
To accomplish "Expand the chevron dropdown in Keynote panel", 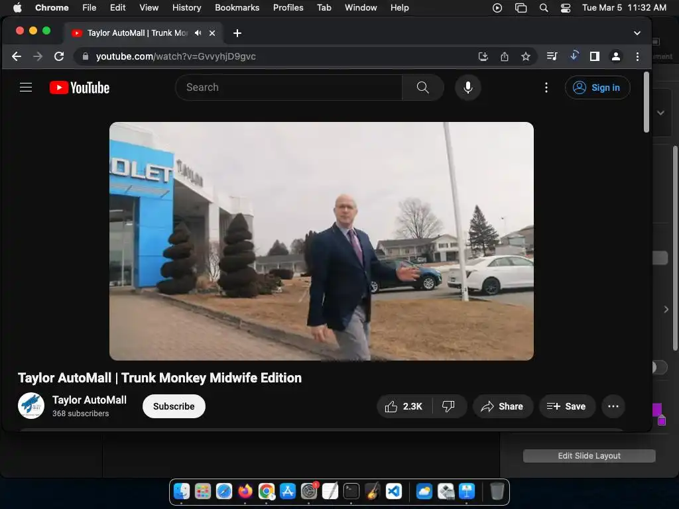I will click(x=660, y=113).
